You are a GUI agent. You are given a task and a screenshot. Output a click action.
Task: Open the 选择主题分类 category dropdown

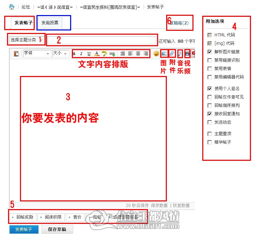pyautogui.click(x=26, y=40)
